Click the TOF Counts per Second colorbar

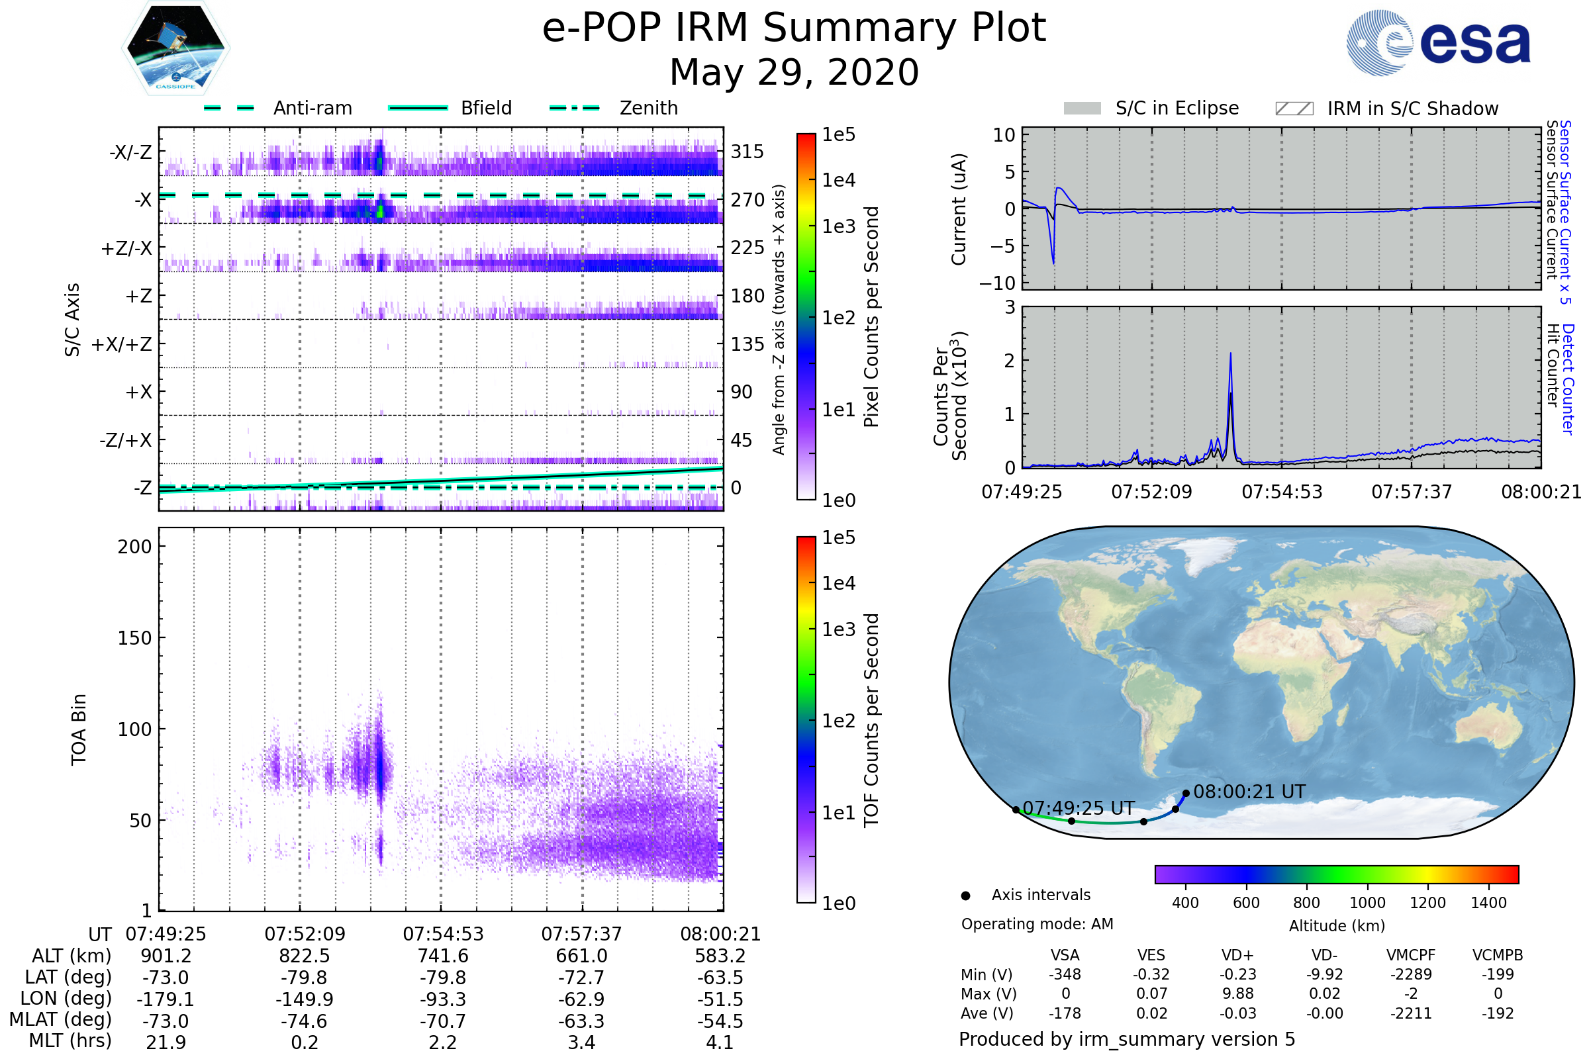coord(806,720)
